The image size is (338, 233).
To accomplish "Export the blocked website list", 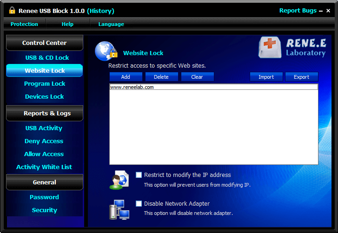I will pos(301,77).
